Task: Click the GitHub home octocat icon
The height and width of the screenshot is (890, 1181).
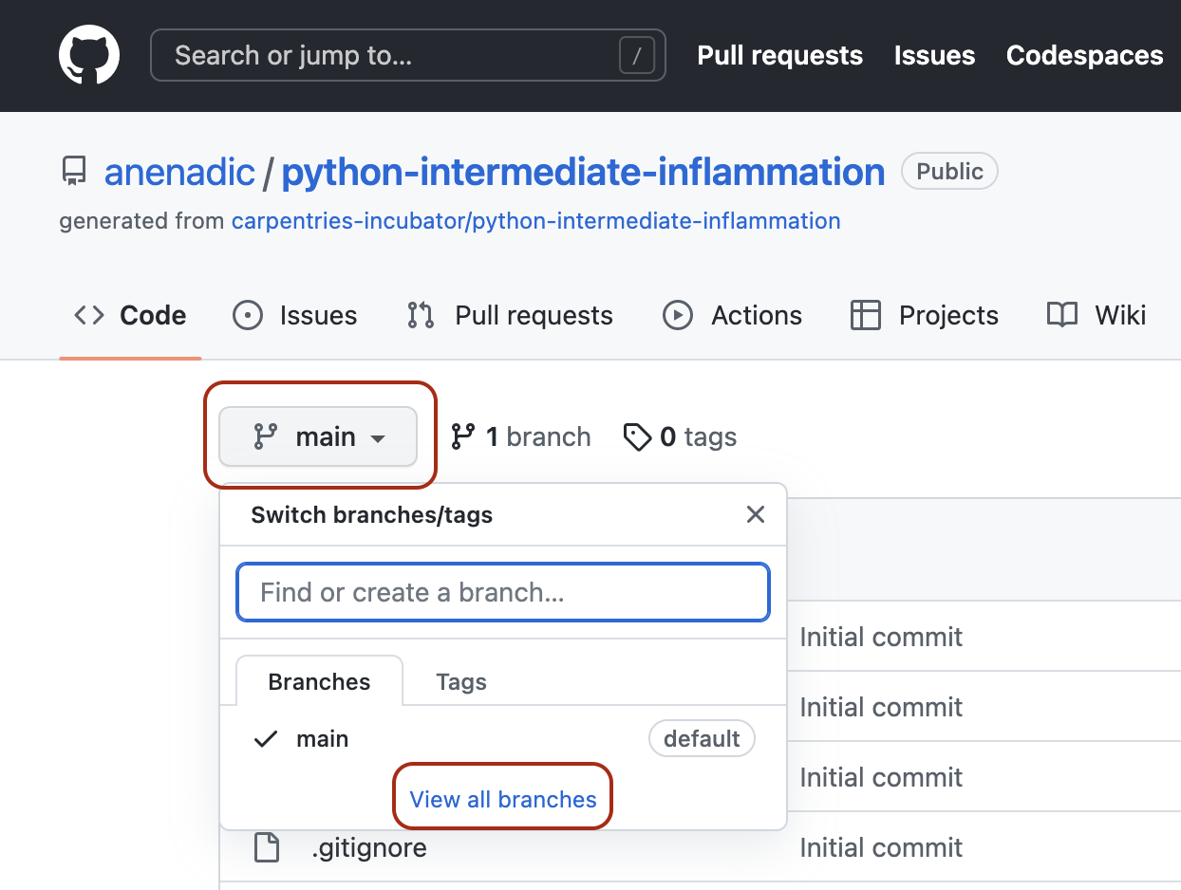Action: [89, 54]
